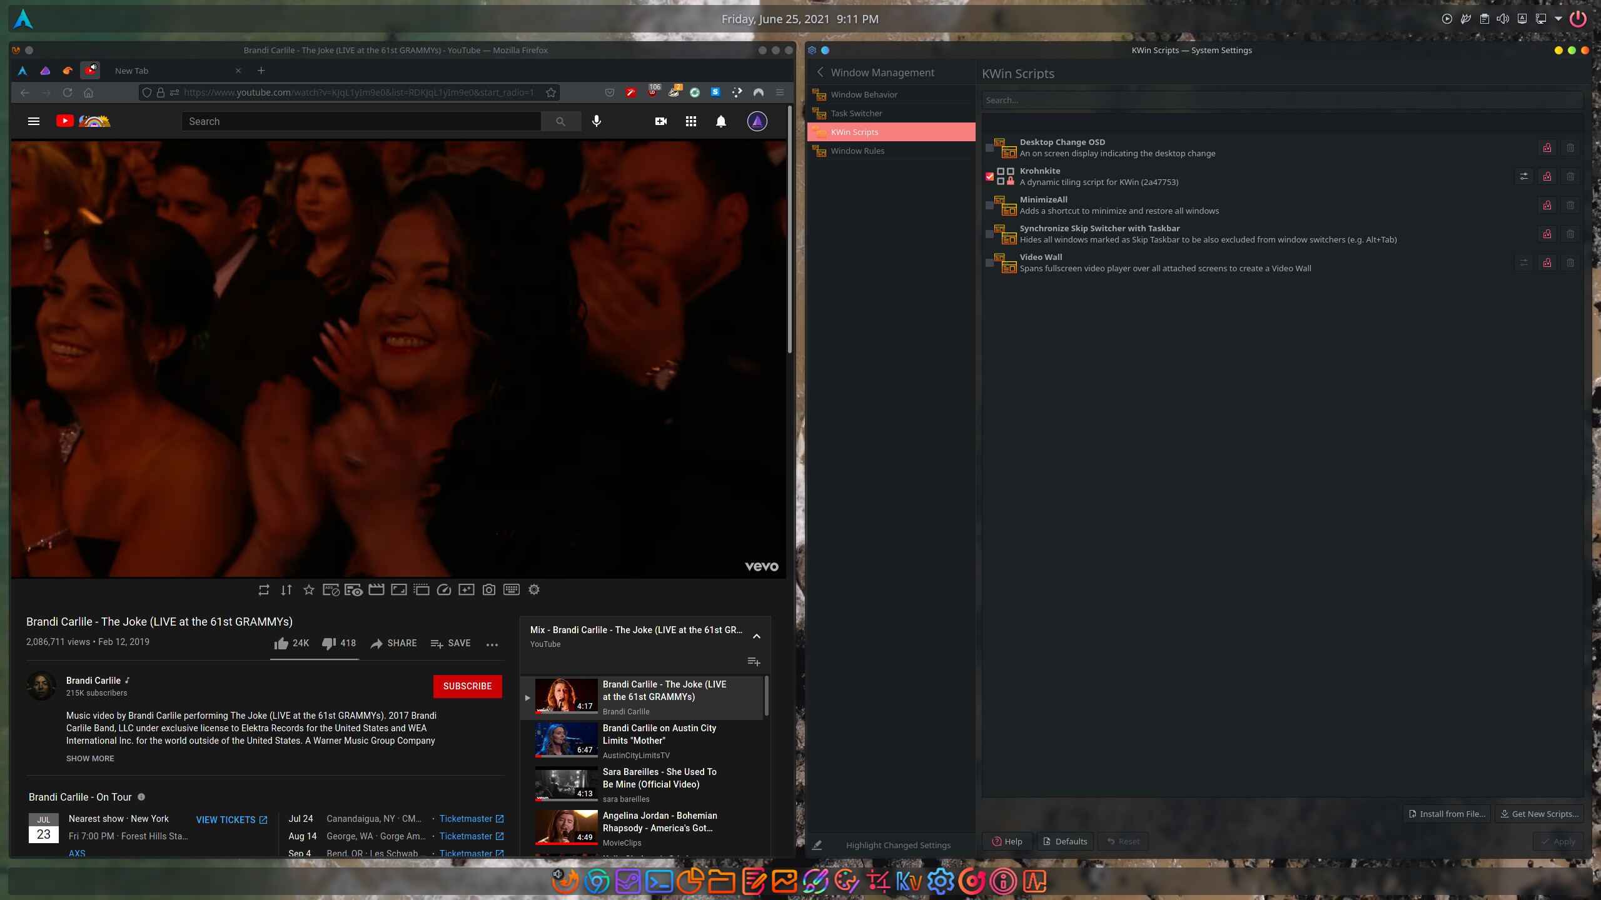Click the export icon for Desktop Change OSD
Screen dimensions: 1601x900
click(1547, 148)
